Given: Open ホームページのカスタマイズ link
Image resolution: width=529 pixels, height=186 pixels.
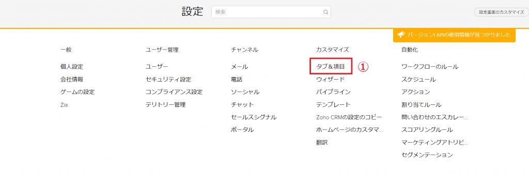Looking at the screenshot, I should (349, 130).
